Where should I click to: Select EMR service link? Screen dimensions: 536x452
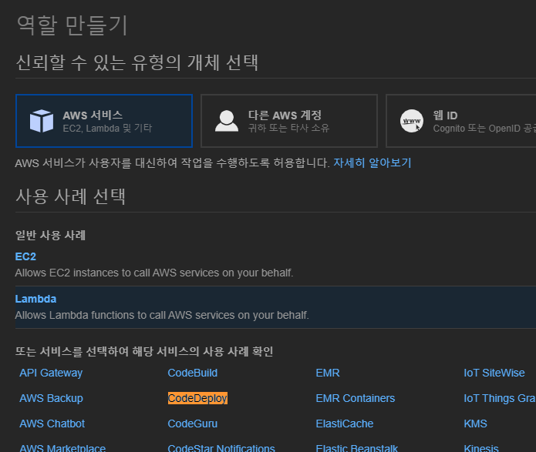coord(328,373)
